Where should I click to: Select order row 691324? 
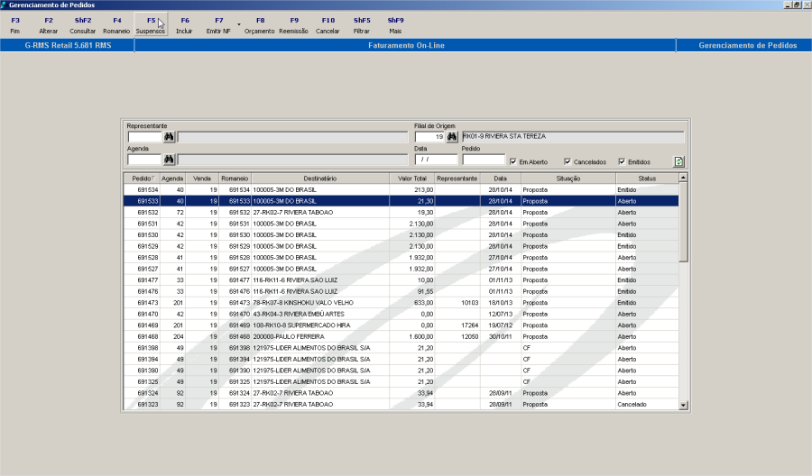(x=401, y=393)
